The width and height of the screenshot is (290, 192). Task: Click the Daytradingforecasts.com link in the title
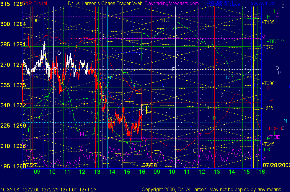172,3
